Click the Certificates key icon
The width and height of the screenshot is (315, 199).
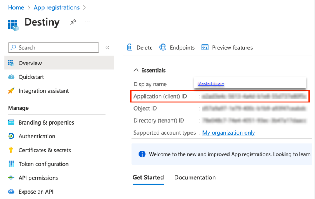click(x=11, y=150)
